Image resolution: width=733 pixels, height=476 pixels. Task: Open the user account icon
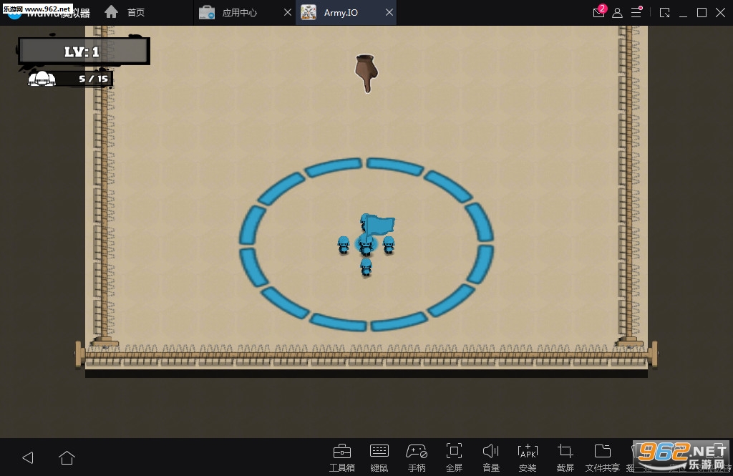(x=617, y=13)
